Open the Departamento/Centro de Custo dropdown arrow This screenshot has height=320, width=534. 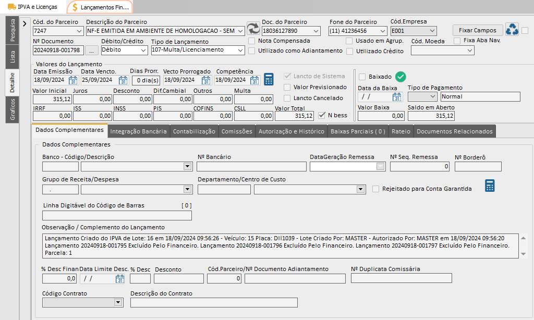tap(361, 189)
